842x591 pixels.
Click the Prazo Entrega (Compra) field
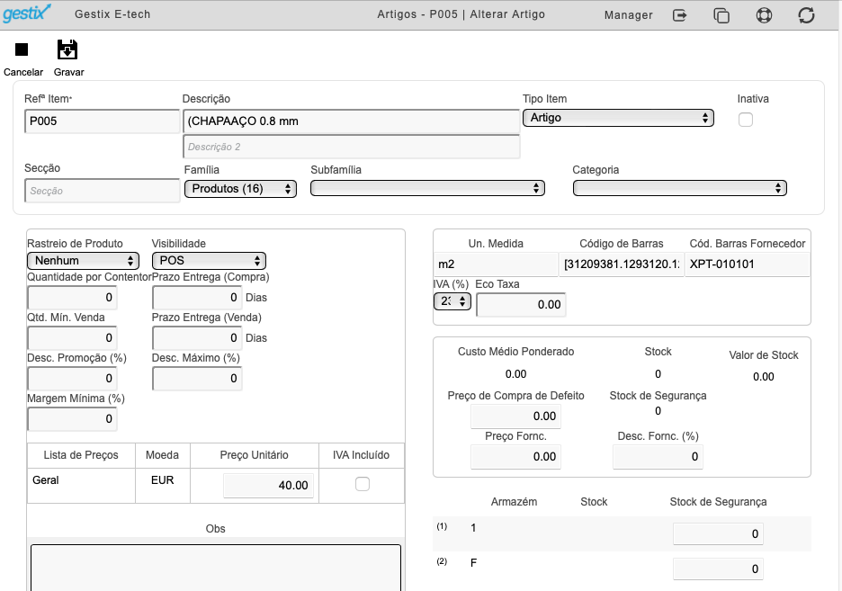pos(197,298)
